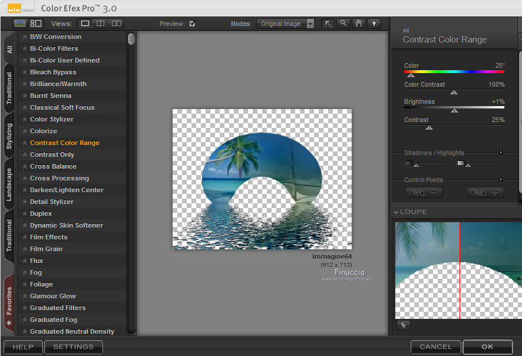Image resolution: width=522 pixels, height=356 pixels.
Task: Click the add control point button
Action: 485,193
